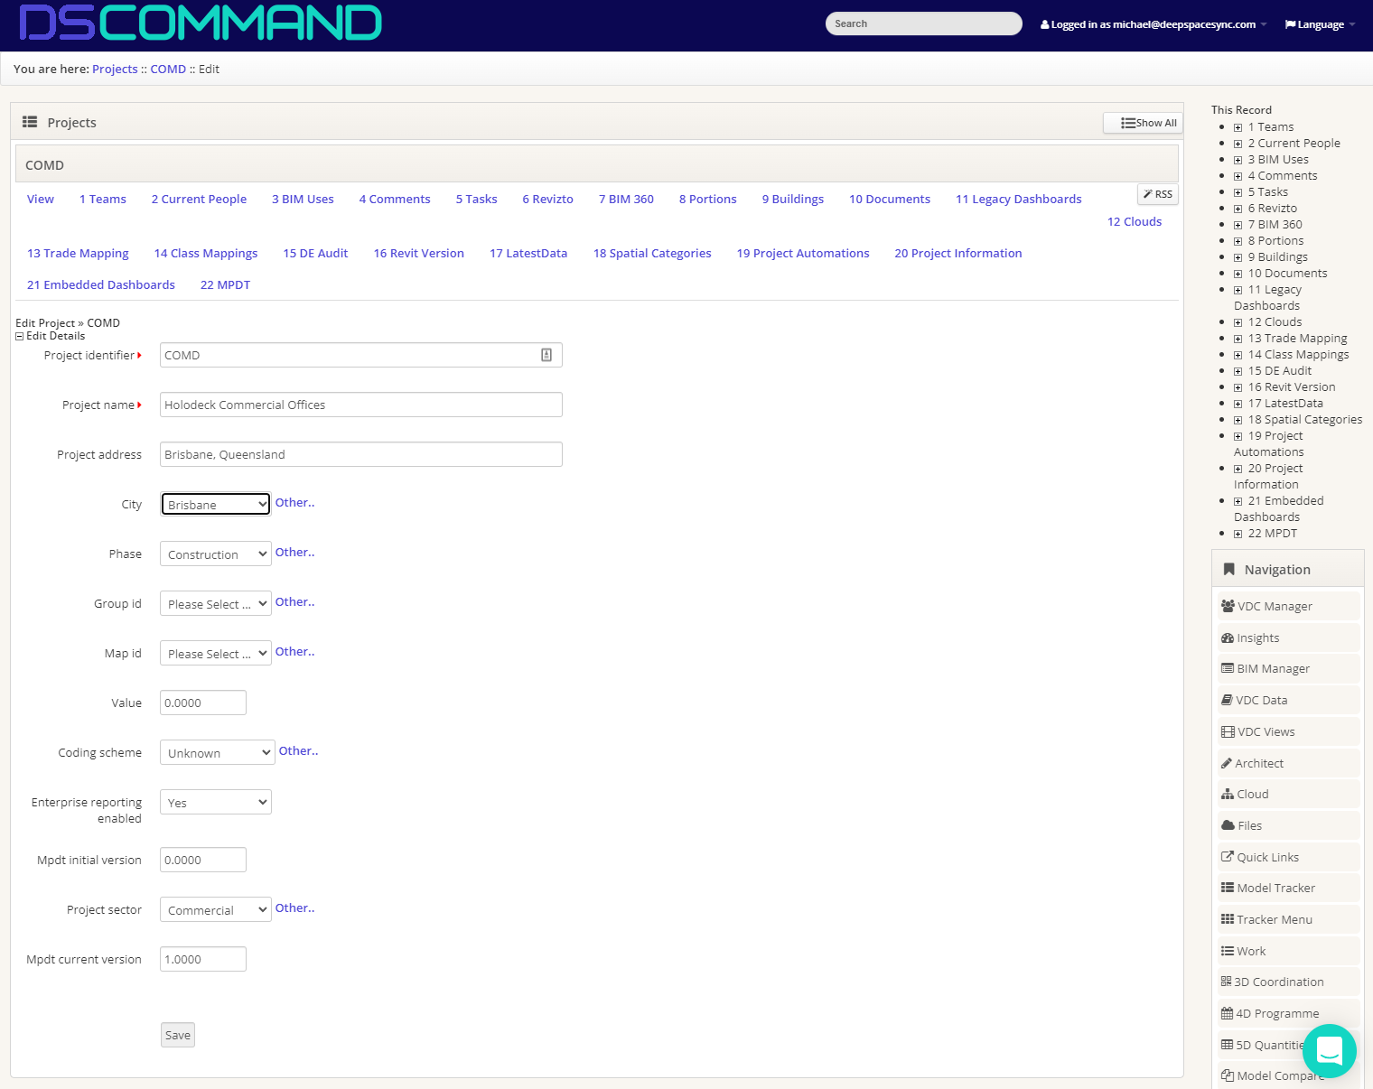This screenshot has height=1089, width=1373.
Task: Open the 3 BIM Uses tab
Action: point(303,199)
